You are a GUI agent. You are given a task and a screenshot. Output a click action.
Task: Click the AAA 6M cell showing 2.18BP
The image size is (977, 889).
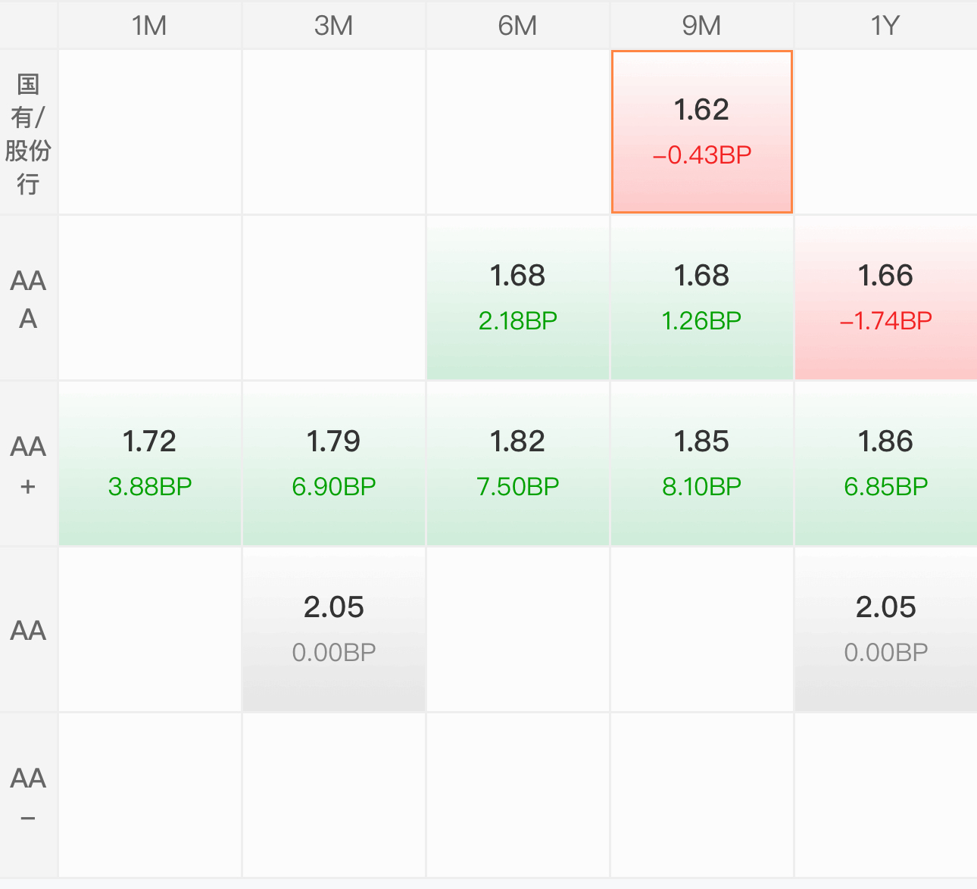click(517, 298)
